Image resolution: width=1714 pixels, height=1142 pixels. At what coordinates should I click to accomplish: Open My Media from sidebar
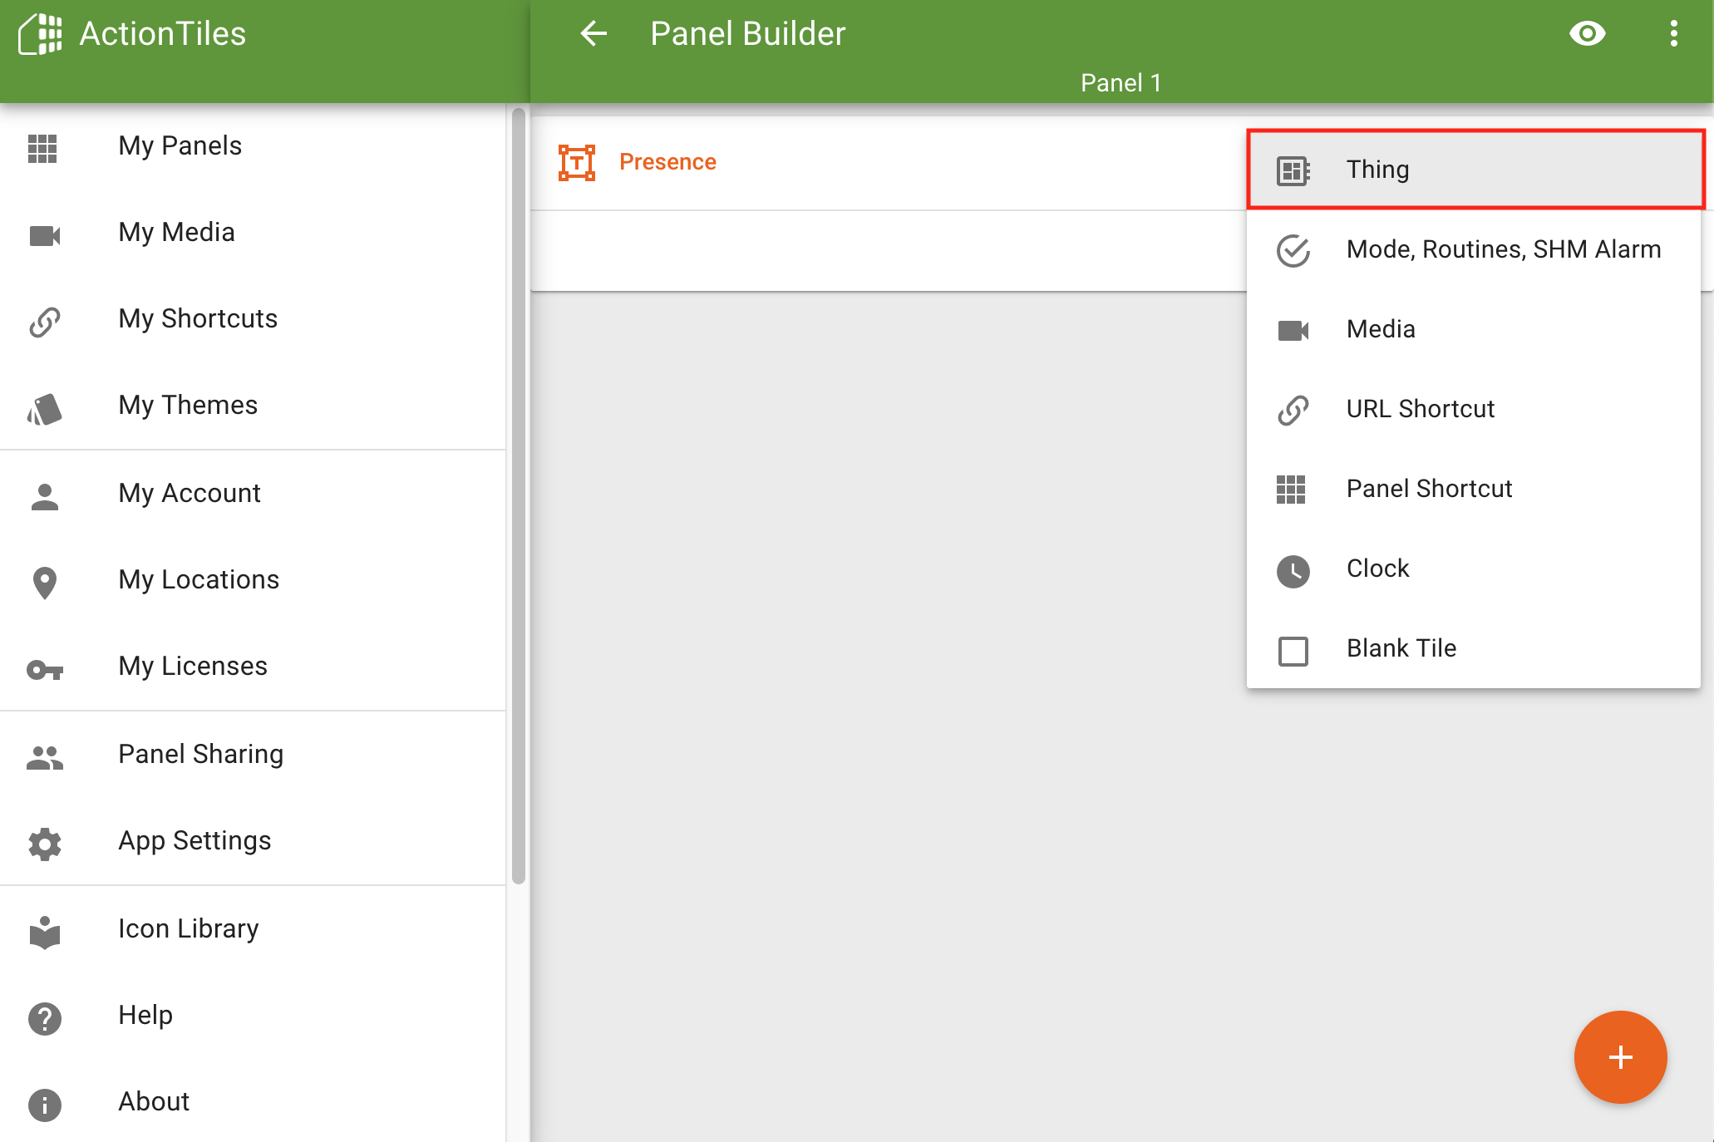253,233
